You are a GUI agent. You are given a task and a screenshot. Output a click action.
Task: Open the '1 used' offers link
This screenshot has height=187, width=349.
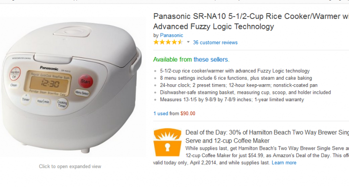pyautogui.click(x=161, y=113)
